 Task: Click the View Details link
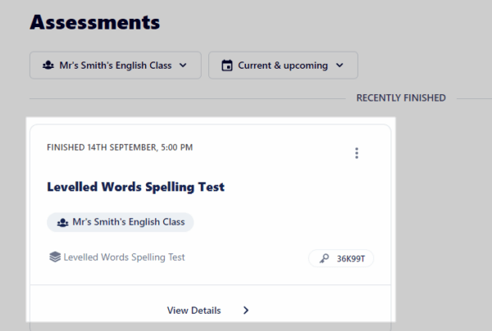click(x=194, y=311)
